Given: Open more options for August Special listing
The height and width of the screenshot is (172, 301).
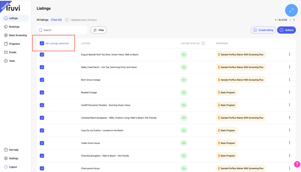Looking at the screenshot, I should coord(289,54).
